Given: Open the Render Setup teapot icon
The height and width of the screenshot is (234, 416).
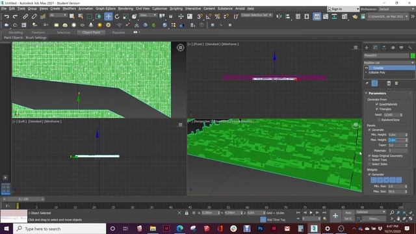Looking at the screenshot, I should [x=355, y=16].
